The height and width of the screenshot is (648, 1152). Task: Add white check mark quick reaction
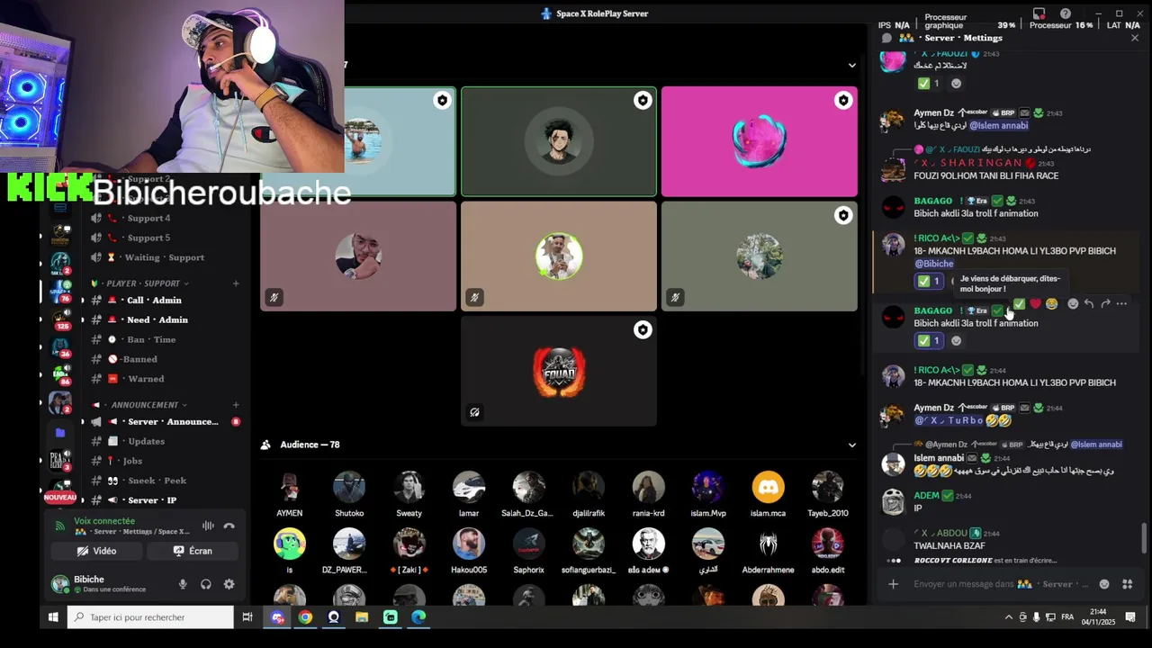coord(1019,304)
